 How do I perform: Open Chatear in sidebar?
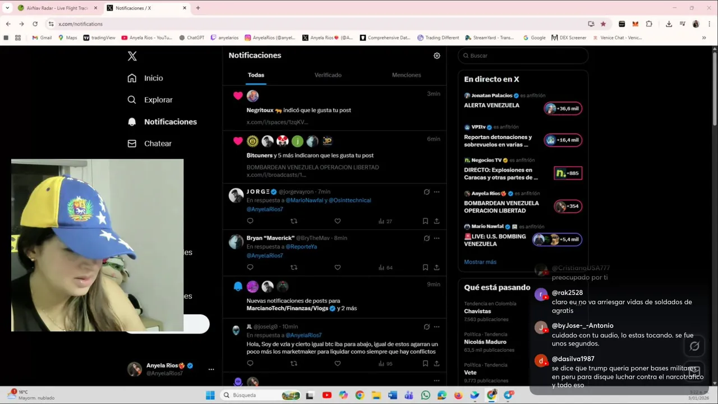pos(150,144)
